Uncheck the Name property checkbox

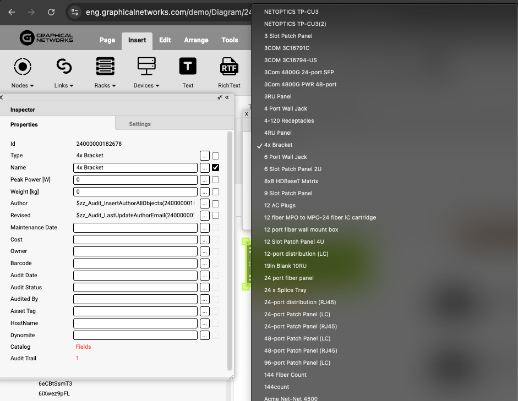216,168
